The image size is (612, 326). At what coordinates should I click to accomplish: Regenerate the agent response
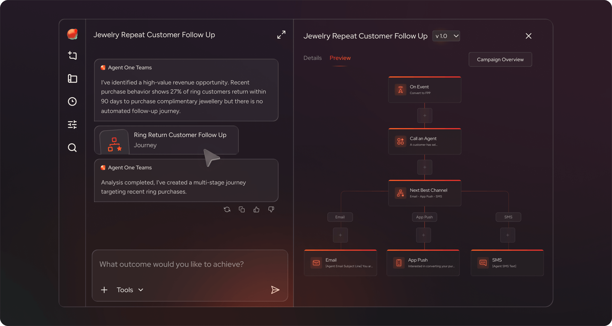point(227,209)
